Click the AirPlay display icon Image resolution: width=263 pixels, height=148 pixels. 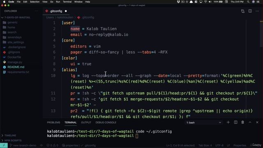201,2
